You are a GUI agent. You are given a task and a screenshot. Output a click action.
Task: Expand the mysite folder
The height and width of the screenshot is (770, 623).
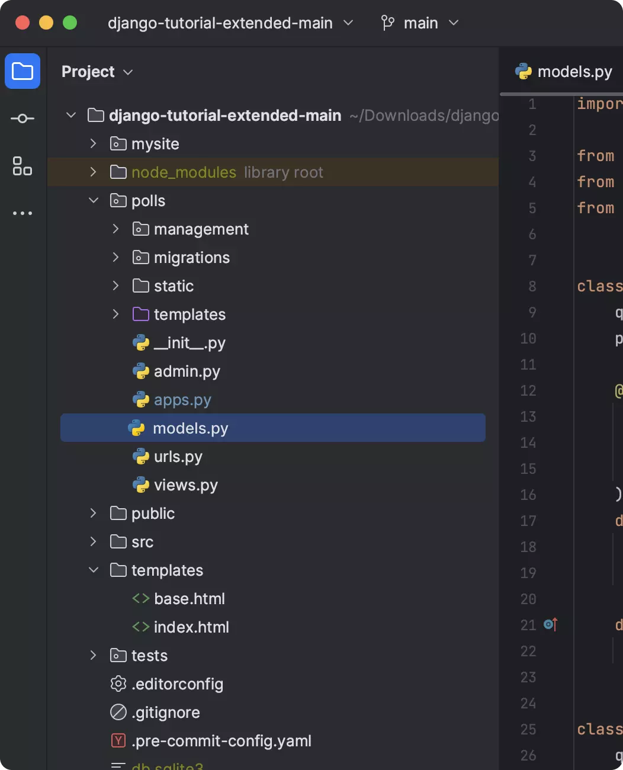tap(93, 143)
